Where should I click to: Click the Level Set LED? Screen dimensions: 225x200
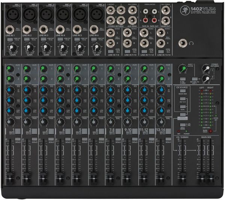point(216,116)
